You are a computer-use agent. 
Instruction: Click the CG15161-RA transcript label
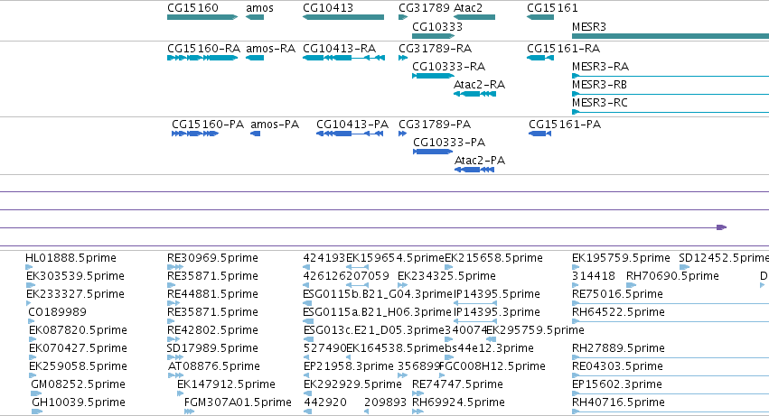tap(564, 49)
